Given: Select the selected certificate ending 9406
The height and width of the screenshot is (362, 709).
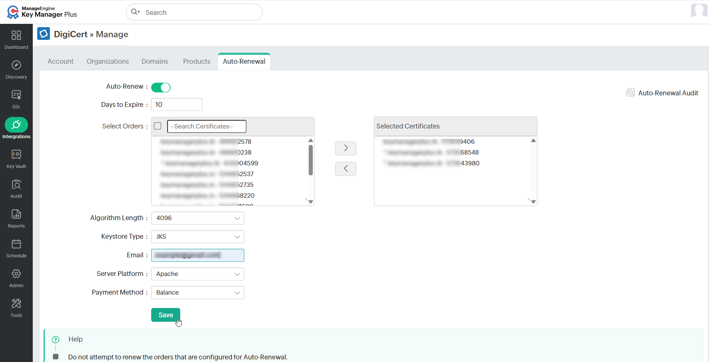Looking at the screenshot, I should tap(428, 142).
